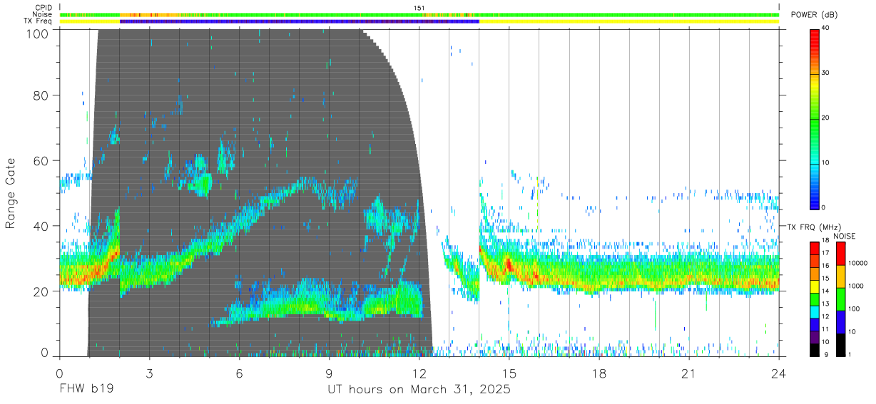Click the Range Gate axis title
This screenshot has width=876, height=404.
coord(11,194)
